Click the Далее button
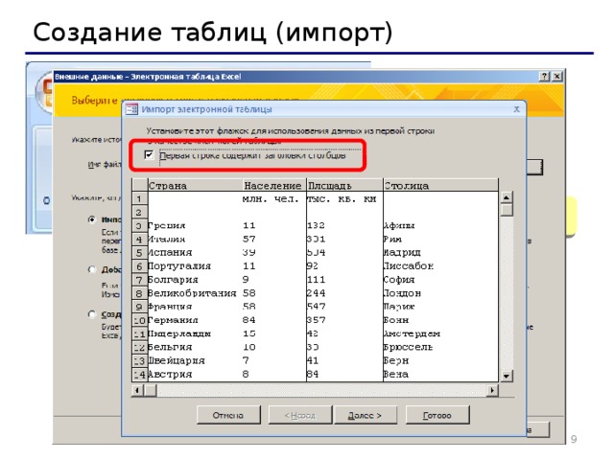 (366, 415)
